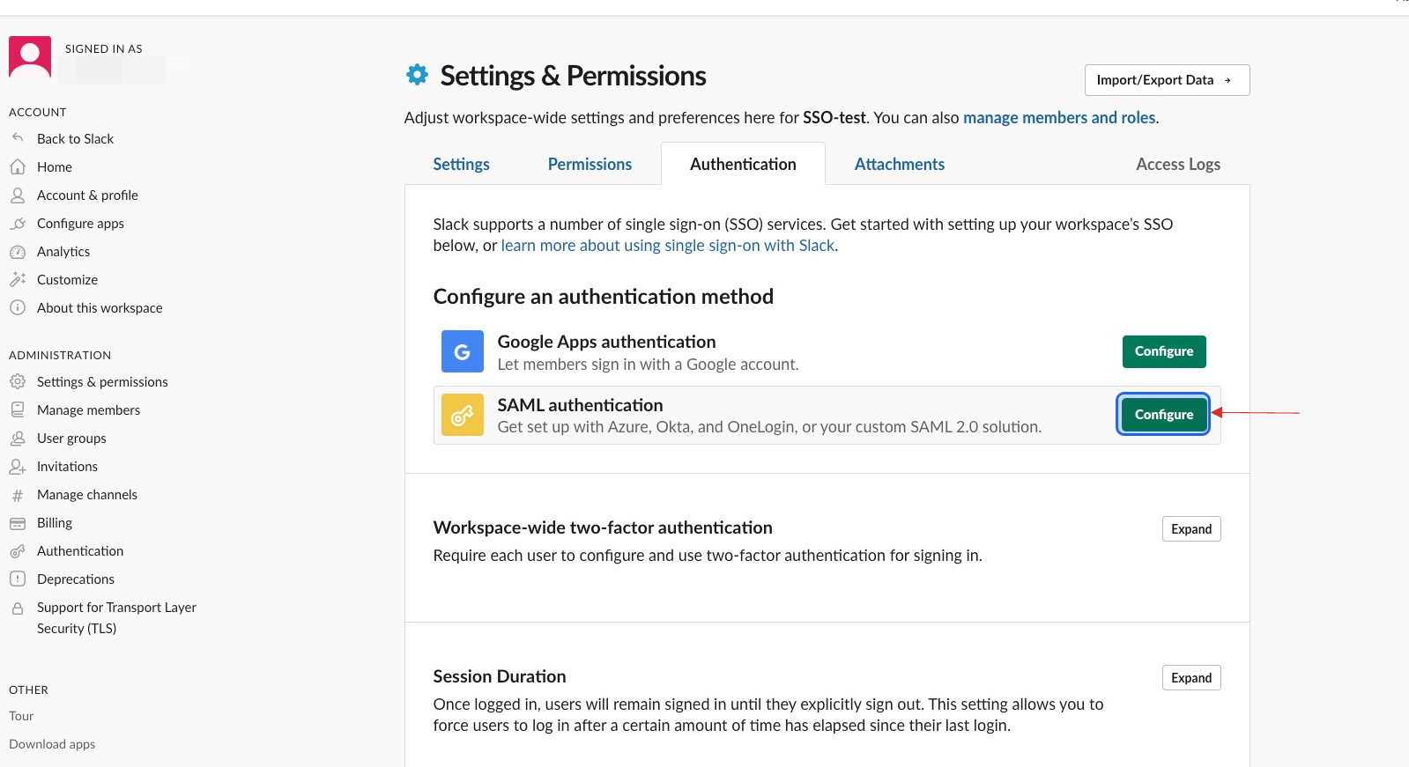Click the Authentication key icon in sidebar

point(18,551)
